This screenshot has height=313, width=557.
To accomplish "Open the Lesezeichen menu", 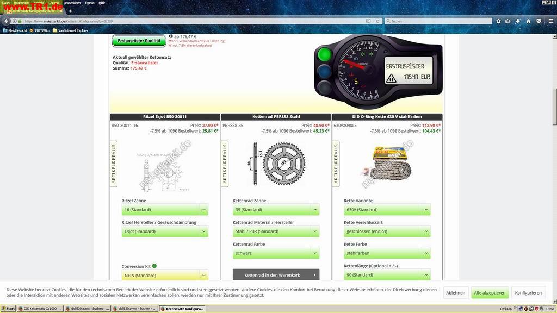I will pyautogui.click(x=72, y=3).
